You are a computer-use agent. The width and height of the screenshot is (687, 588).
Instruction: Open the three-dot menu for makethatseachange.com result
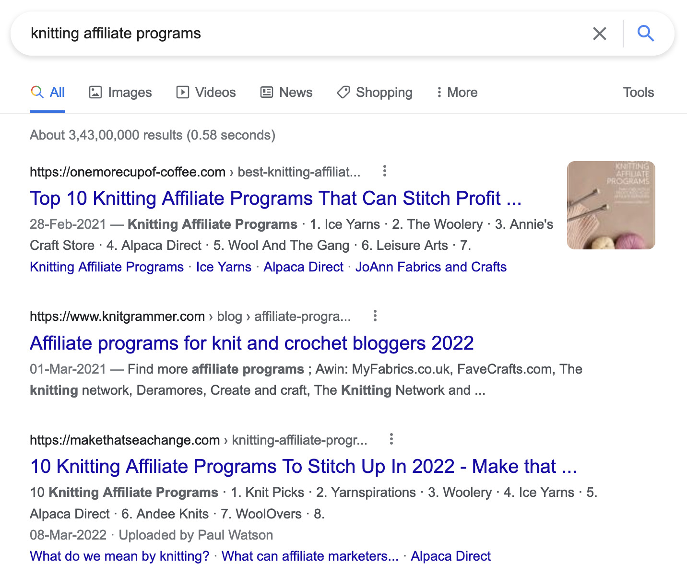pyautogui.click(x=391, y=439)
